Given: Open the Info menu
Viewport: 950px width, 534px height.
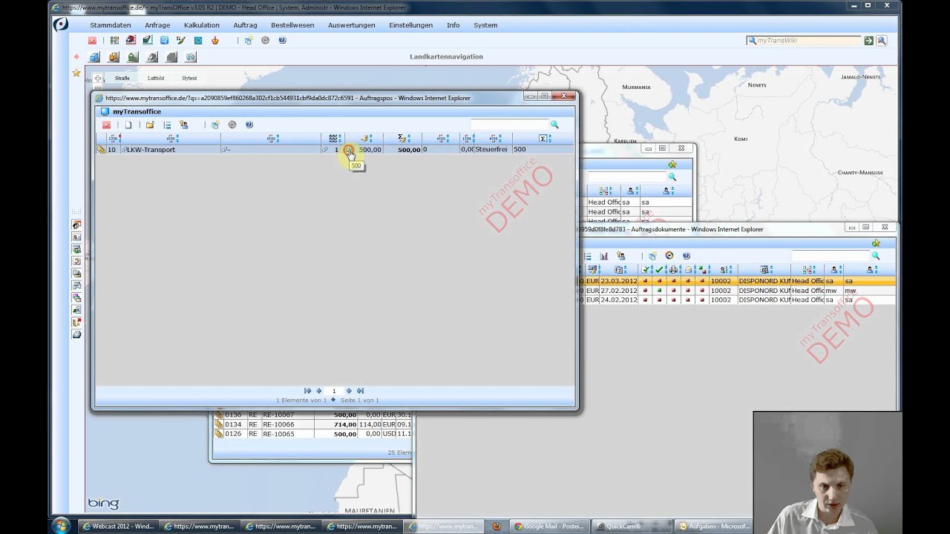Looking at the screenshot, I should click(453, 25).
